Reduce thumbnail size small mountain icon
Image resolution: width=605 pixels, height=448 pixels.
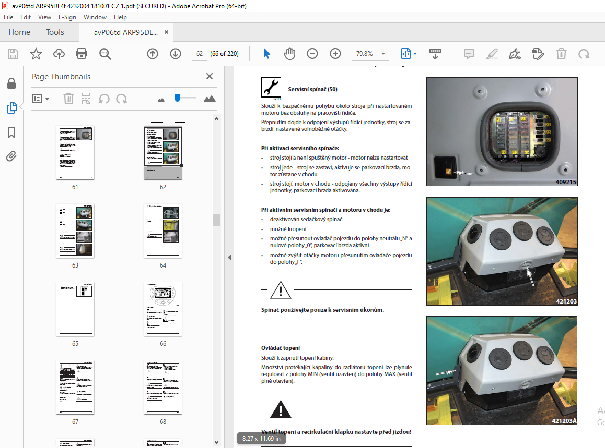(161, 100)
